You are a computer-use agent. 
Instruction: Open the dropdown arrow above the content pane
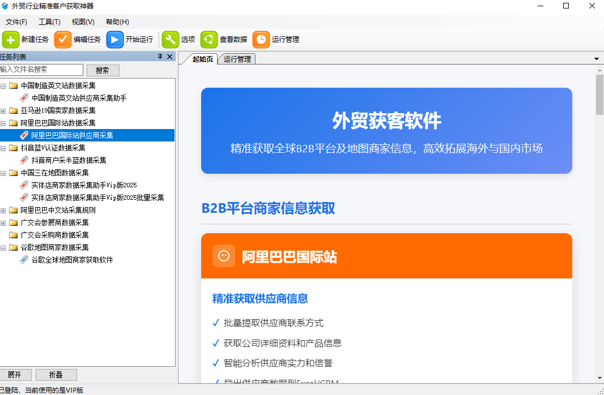(596, 58)
